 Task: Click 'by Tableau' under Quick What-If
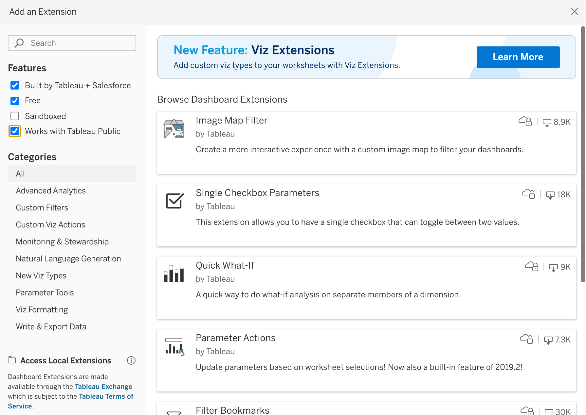tap(215, 279)
